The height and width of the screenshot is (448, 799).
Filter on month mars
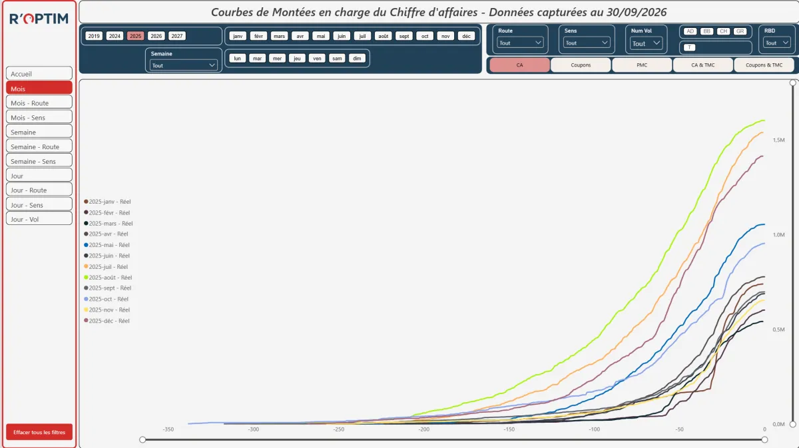280,36
